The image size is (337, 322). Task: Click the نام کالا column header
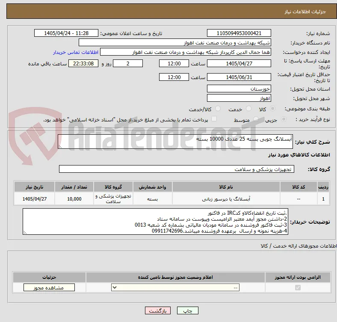pos(226,187)
